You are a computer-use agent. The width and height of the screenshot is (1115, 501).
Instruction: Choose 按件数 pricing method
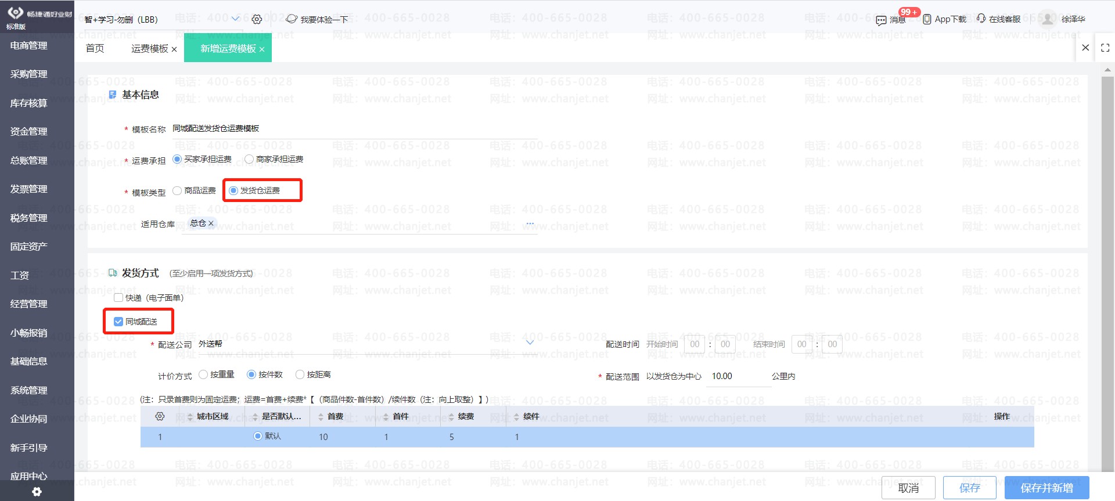click(x=251, y=374)
